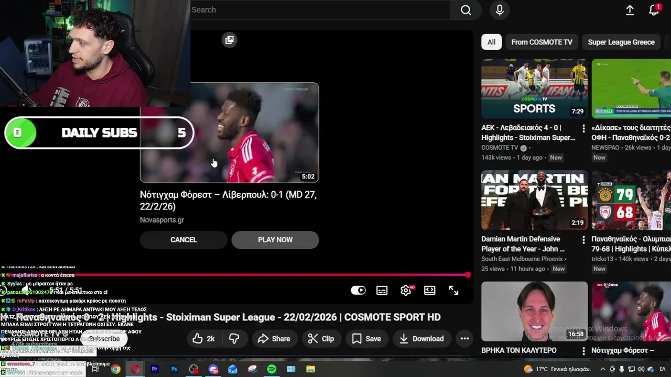Click Play Now for next video
This screenshot has width=671, height=377.
pos(275,240)
